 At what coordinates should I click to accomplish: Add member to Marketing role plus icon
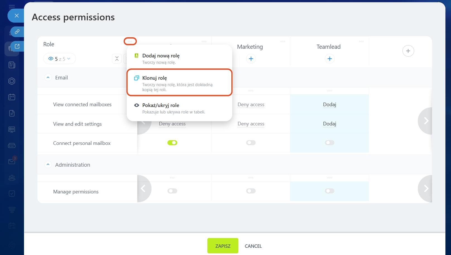point(251,59)
